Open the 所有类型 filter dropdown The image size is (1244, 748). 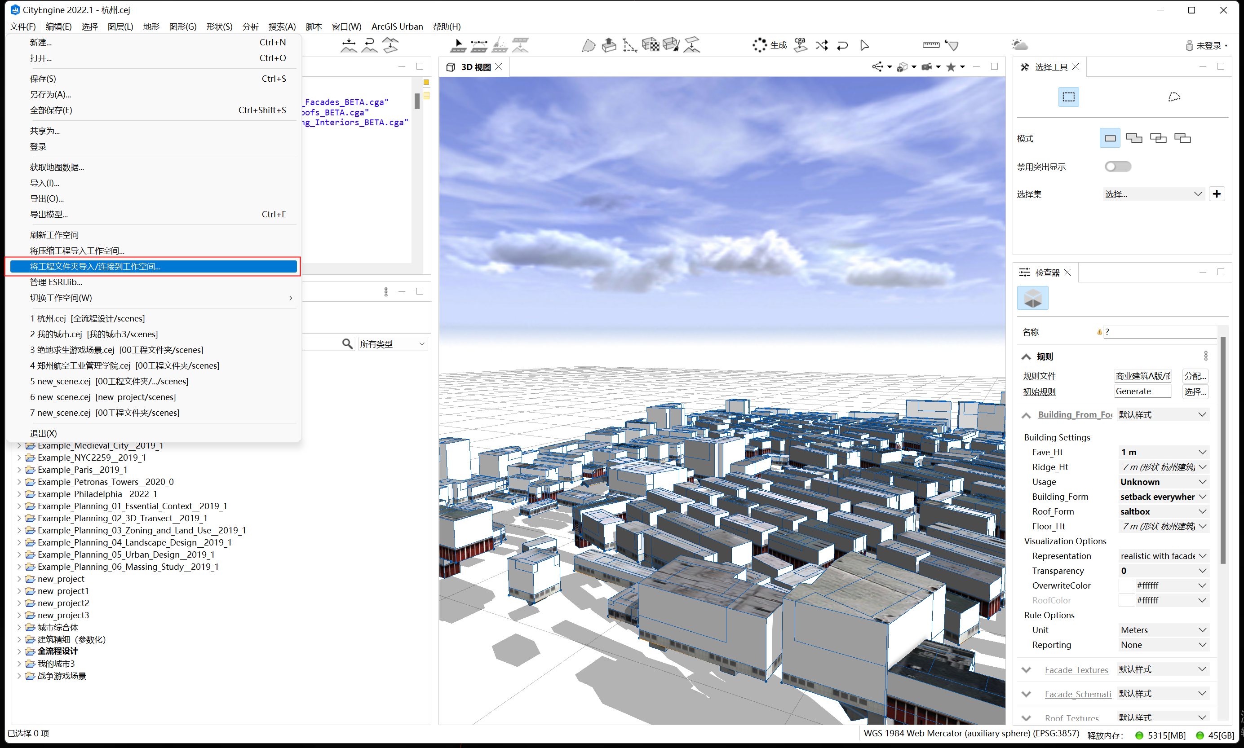pos(392,344)
